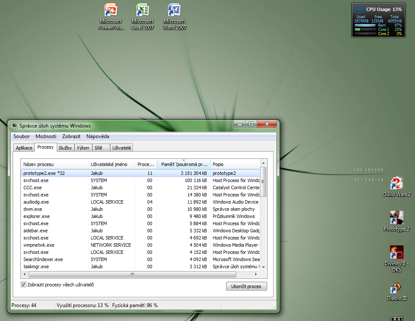Viewport: 415px width, 321px height.
Task: Select the prototype2.exe *32 process row
Action: [140, 173]
